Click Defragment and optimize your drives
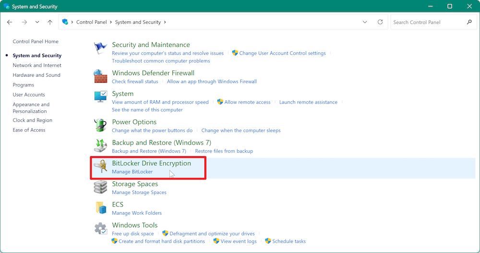Screen dimensions: 480x253 point(212,234)
